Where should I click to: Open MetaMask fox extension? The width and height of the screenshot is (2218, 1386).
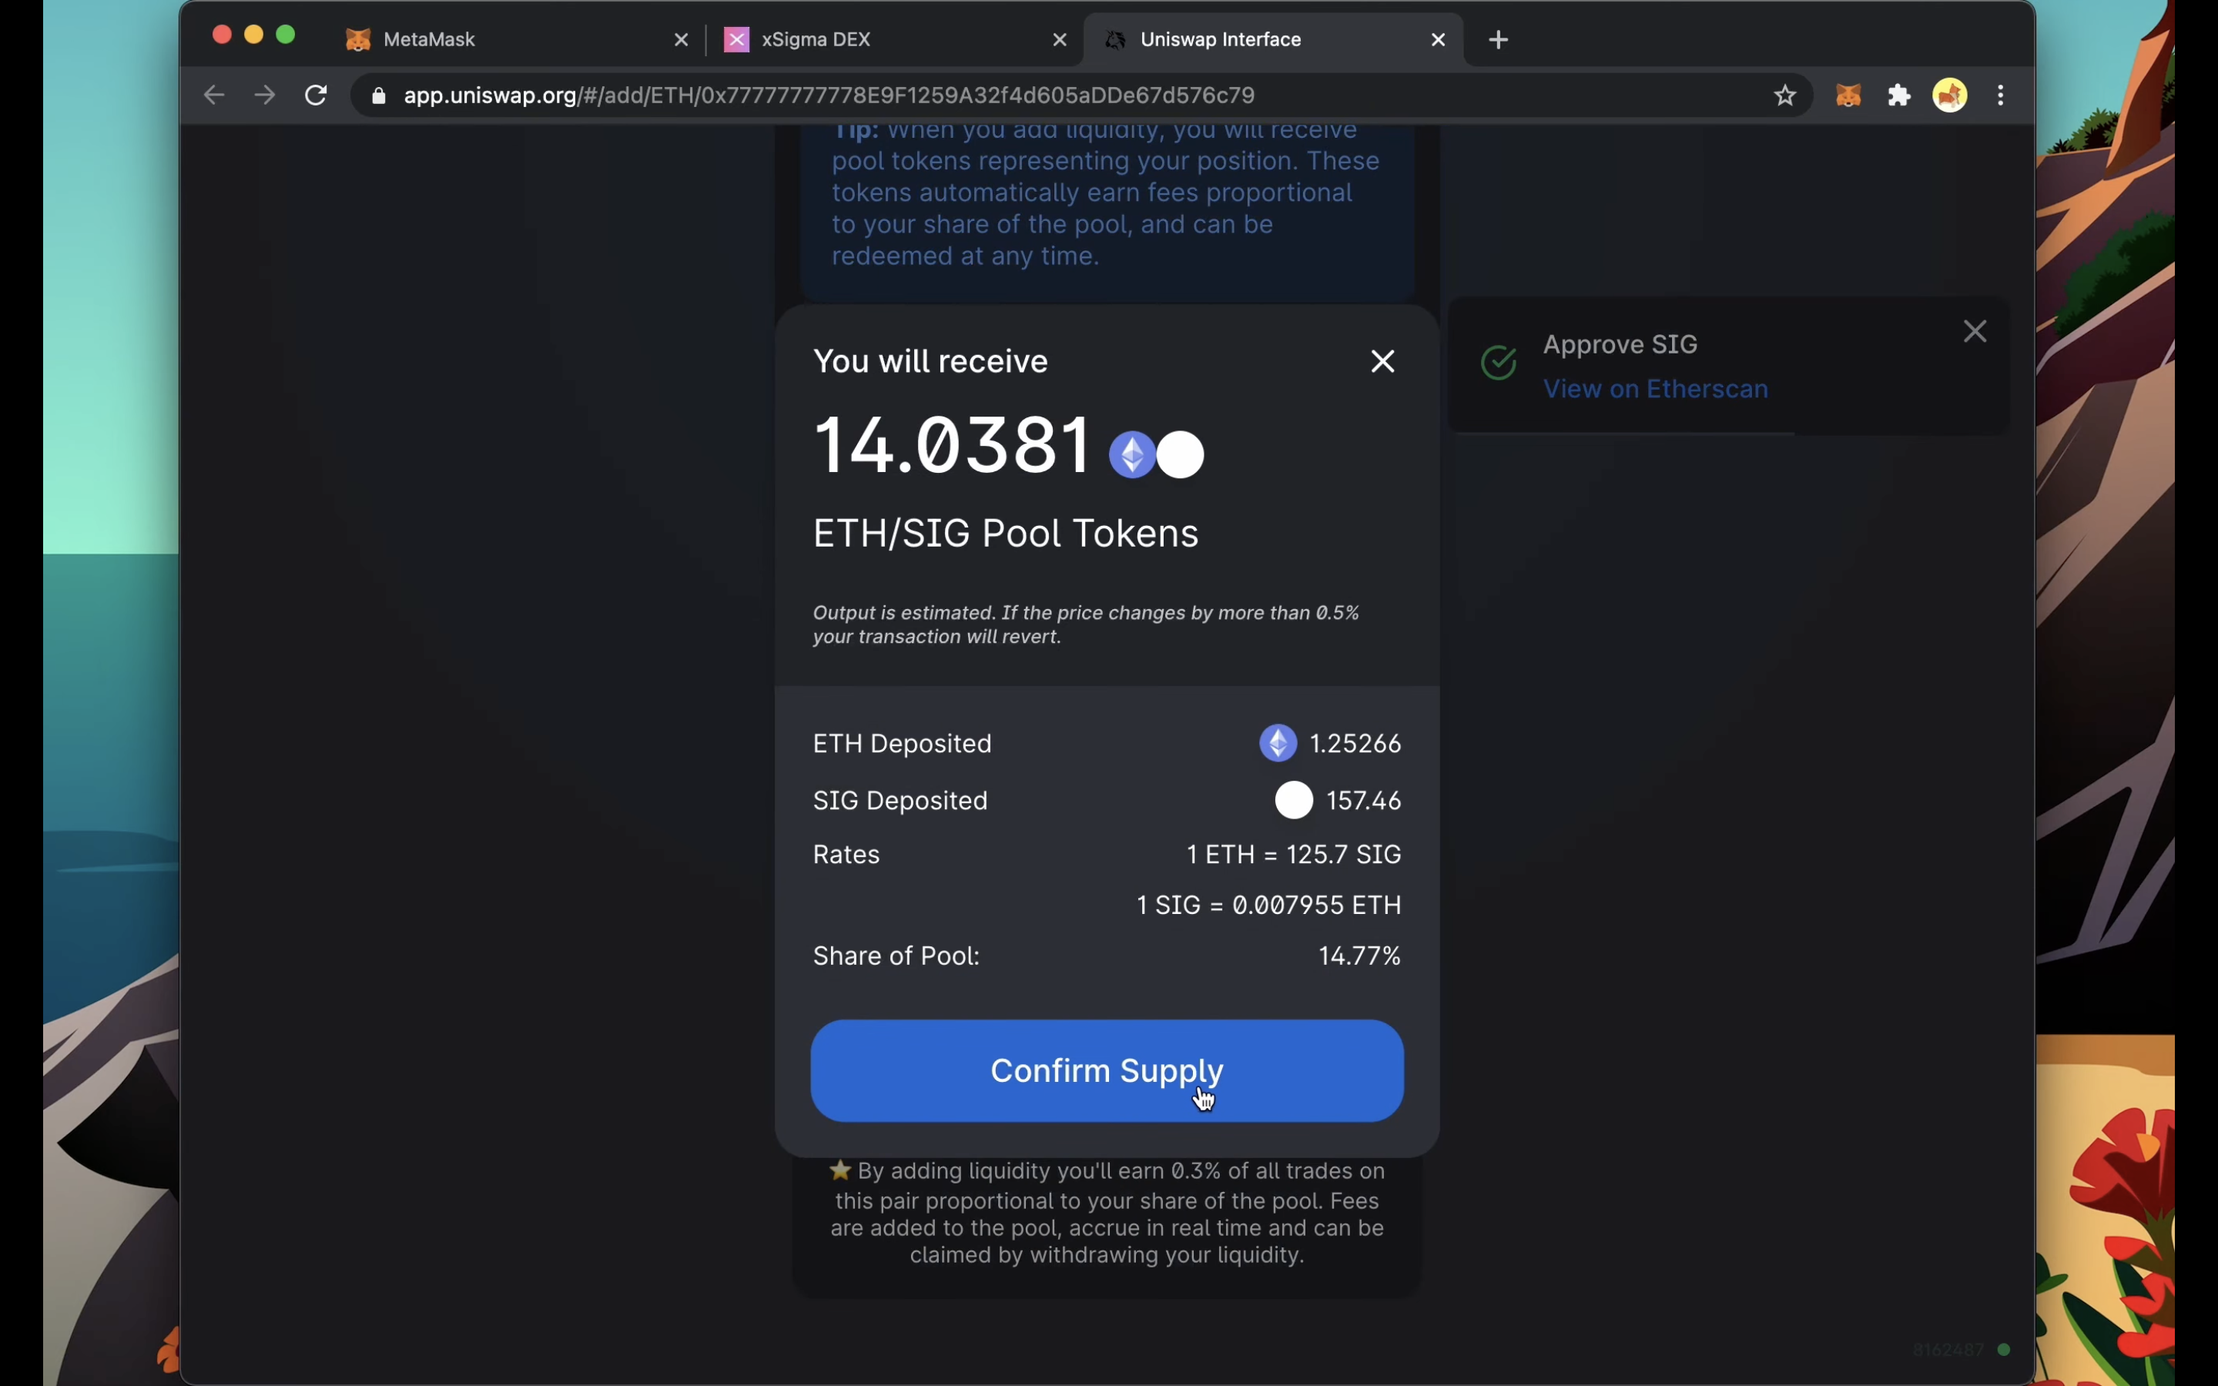coord(1848,95)
